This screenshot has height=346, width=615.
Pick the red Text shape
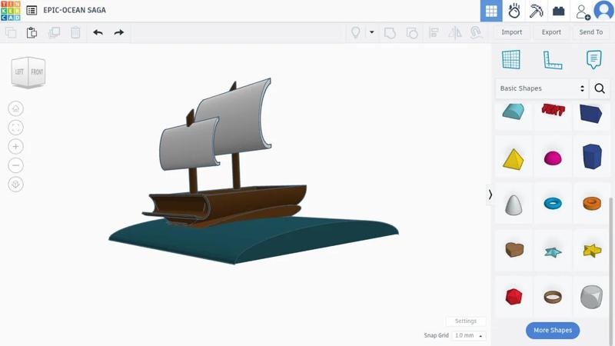point(553,109)
